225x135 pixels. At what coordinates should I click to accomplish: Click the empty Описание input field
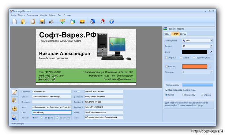(52, 102)
